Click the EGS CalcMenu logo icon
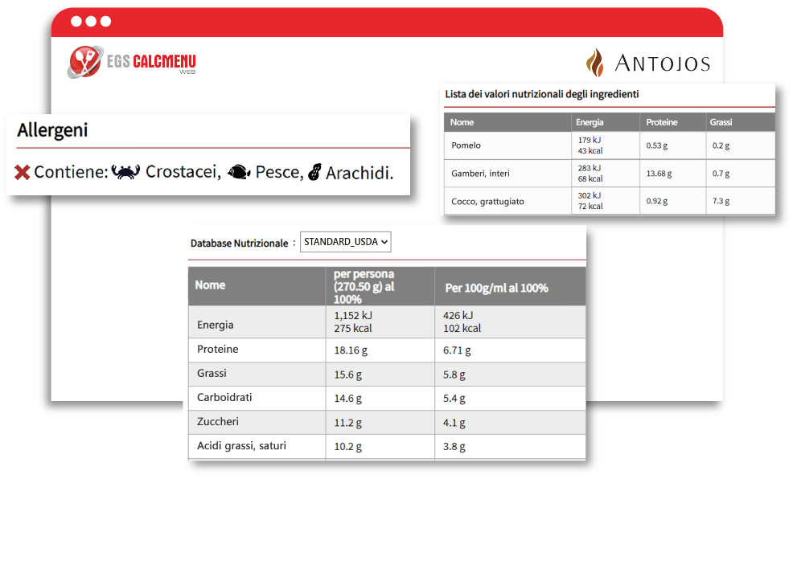 point(85,62)
